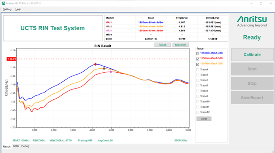Screen dimensions: 275x153
Task: Uncheck the 1550nm-35mA-3dB trace checkbox
Action: point(198,53)
